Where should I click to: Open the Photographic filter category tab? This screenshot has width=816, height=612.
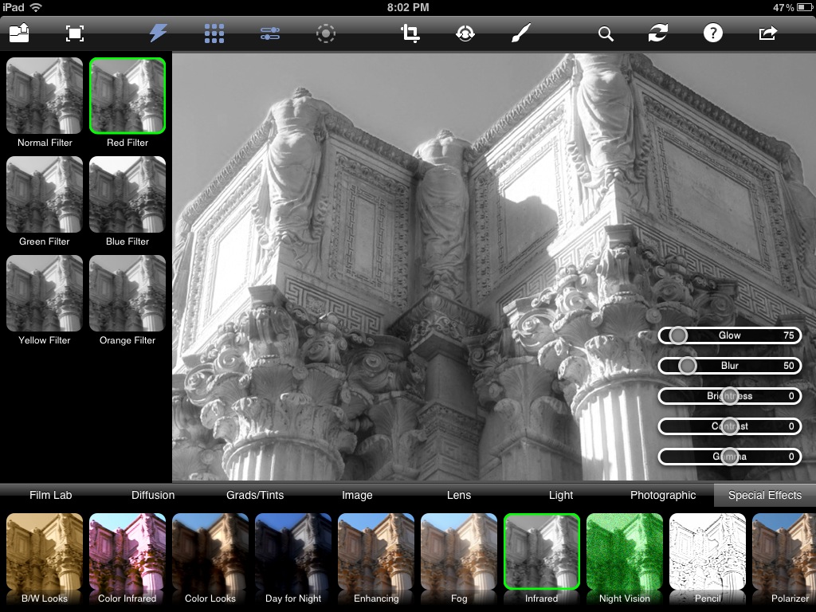pos(663,495)
